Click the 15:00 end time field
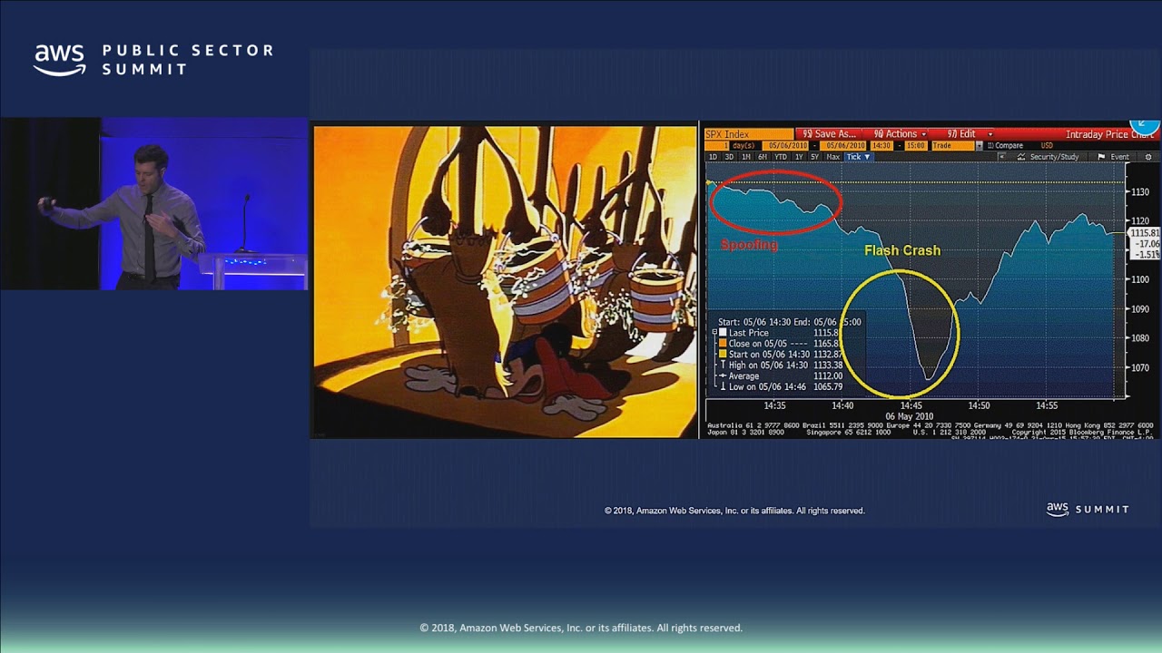Viewport: 1162px width, 653px height. click(x=915, y=146)
